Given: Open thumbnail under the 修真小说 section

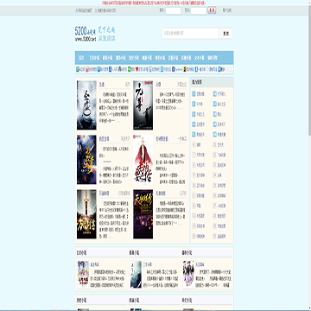Looking at the screenshot, I should click(136, 275).
